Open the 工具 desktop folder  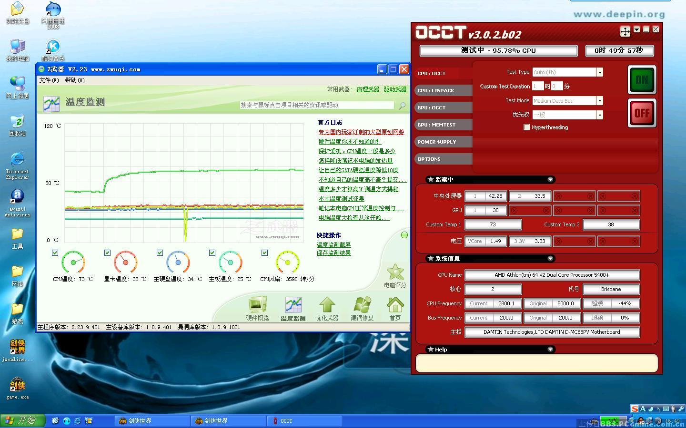(17, 239)
